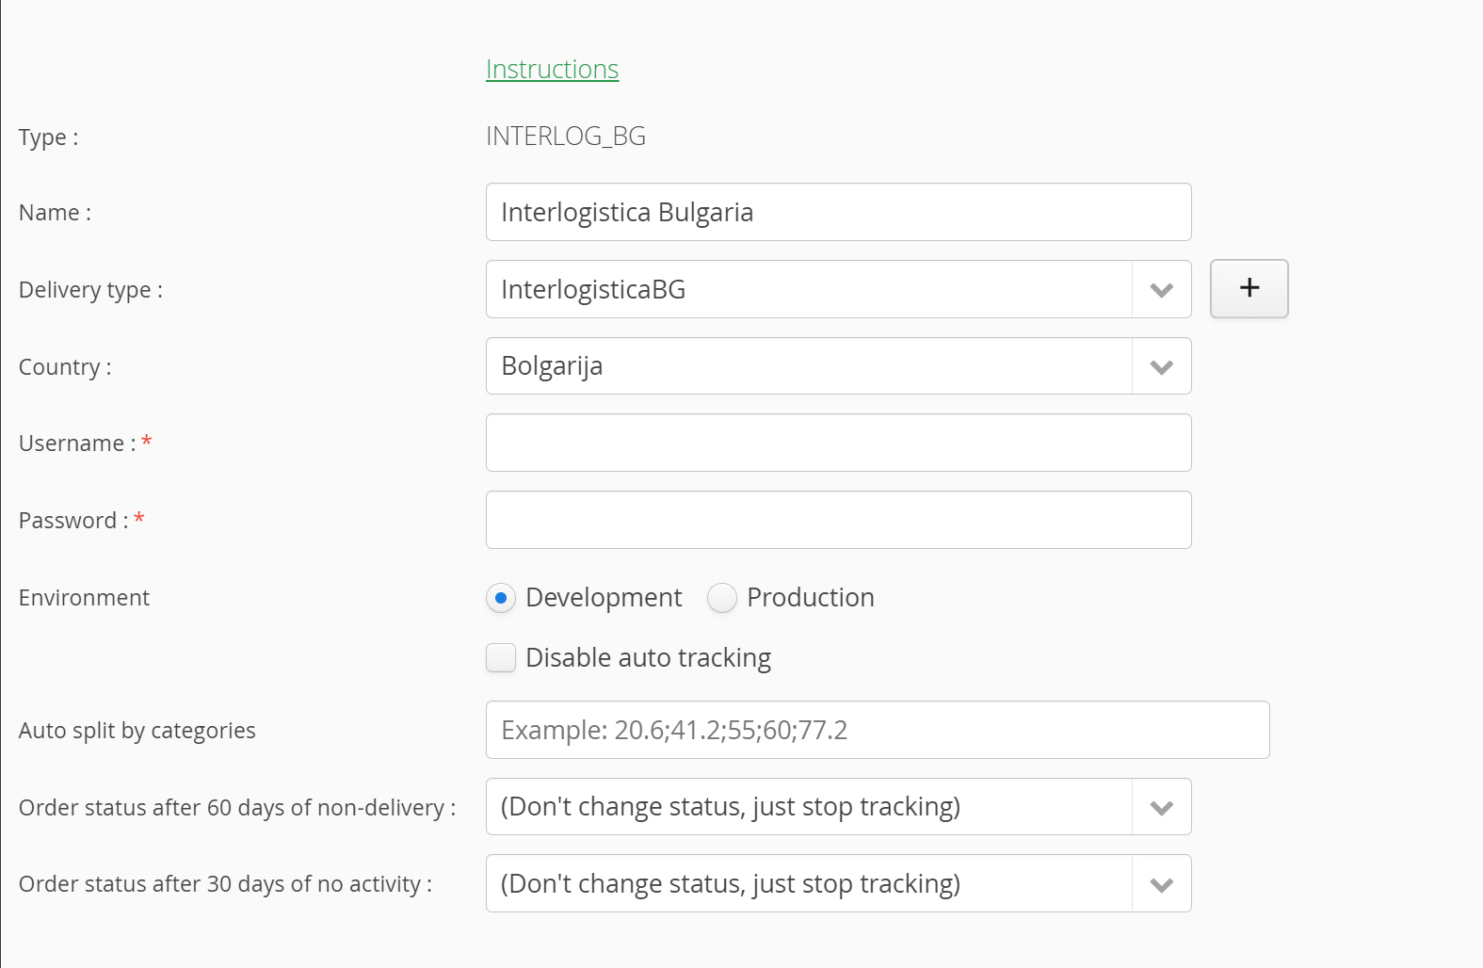Screen dimensions: 1483x968
Task: Focus the Username input field
Action: [x=838, y=443]
